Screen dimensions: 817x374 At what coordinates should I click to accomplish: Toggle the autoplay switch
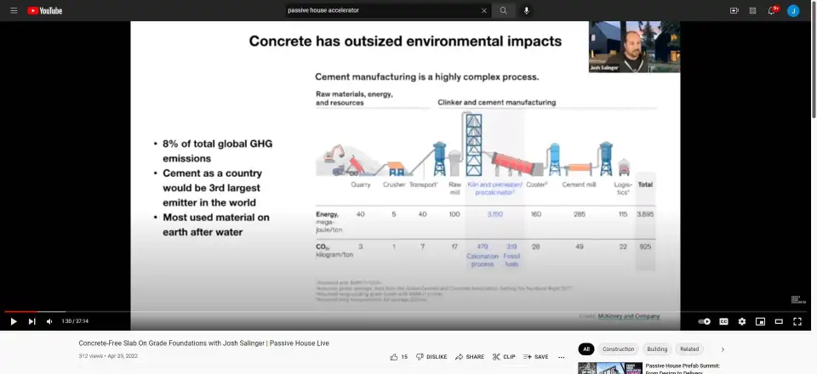[704, 321]
